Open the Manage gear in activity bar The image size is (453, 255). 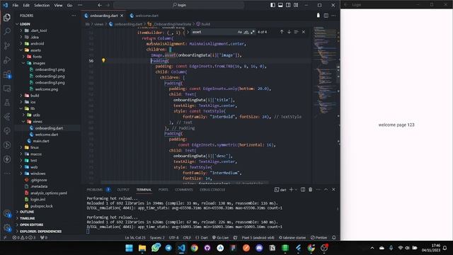coord(7,228)
